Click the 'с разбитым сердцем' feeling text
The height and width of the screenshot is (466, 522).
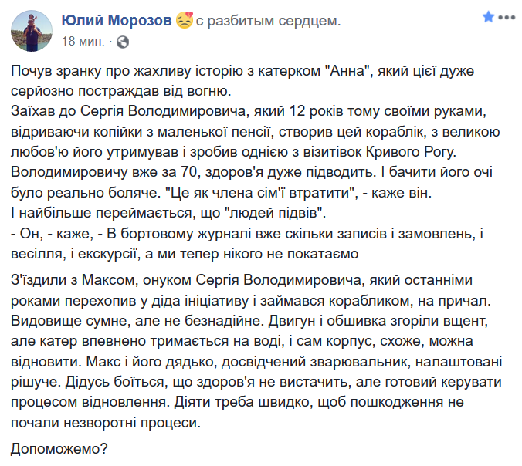(268, 21)
